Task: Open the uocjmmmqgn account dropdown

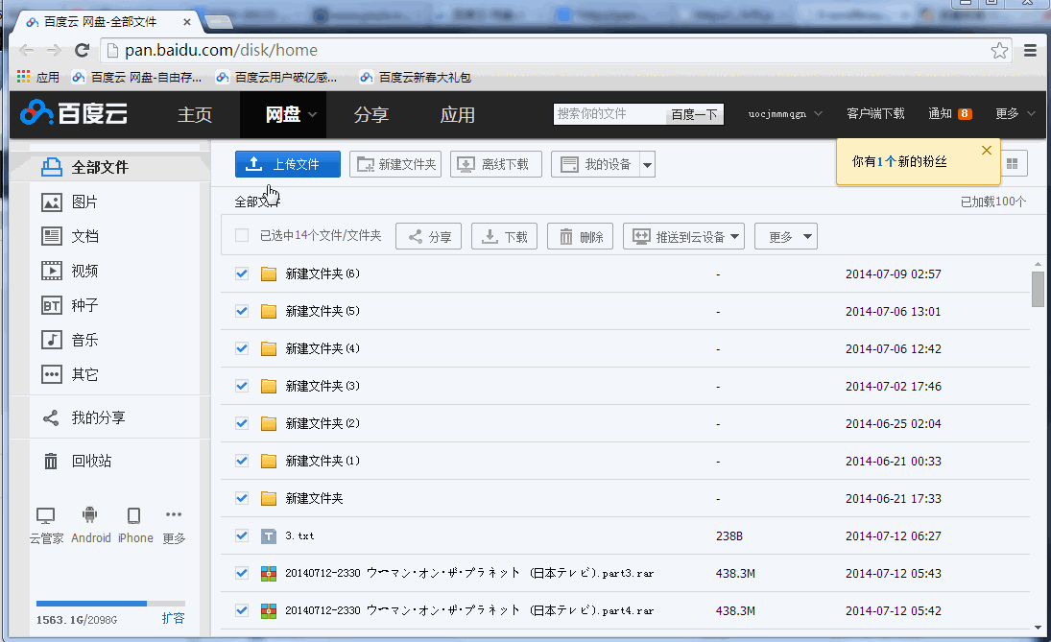Action: (x=785, y=114)
